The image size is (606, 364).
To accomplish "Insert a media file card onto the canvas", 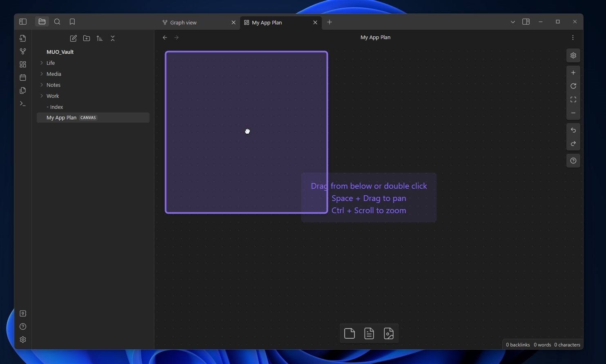I will tap(388, 333).
